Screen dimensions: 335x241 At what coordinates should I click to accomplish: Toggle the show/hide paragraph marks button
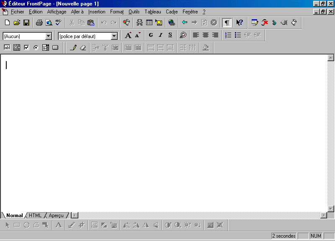[x=227, y=23]
